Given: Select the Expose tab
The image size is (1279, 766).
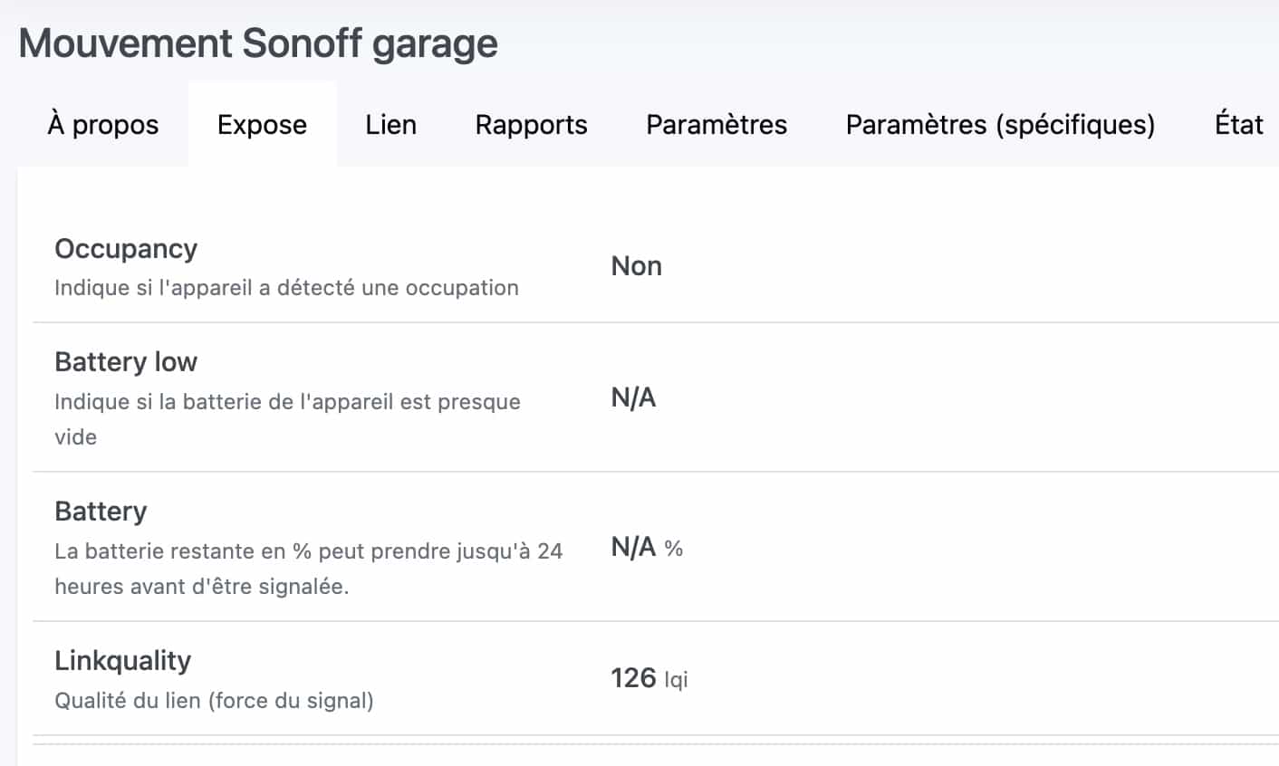Looking at the screenshot, I should pos(263,125).
